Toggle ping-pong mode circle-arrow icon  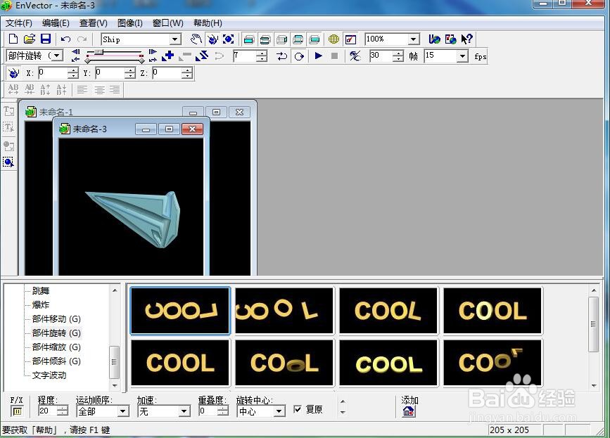(x=299, y=56)
